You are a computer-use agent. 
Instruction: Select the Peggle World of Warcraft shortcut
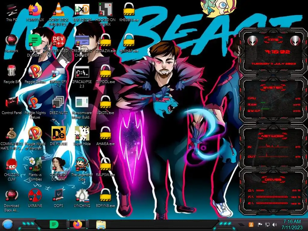click(x=35, y=138)
